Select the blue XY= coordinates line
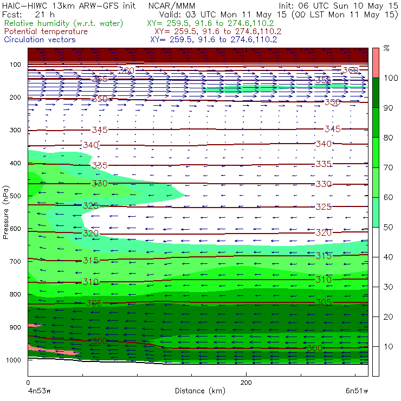The image size is (401, 401). tap(214, 40)
